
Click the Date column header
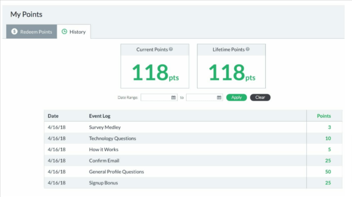tap(53, 116)
